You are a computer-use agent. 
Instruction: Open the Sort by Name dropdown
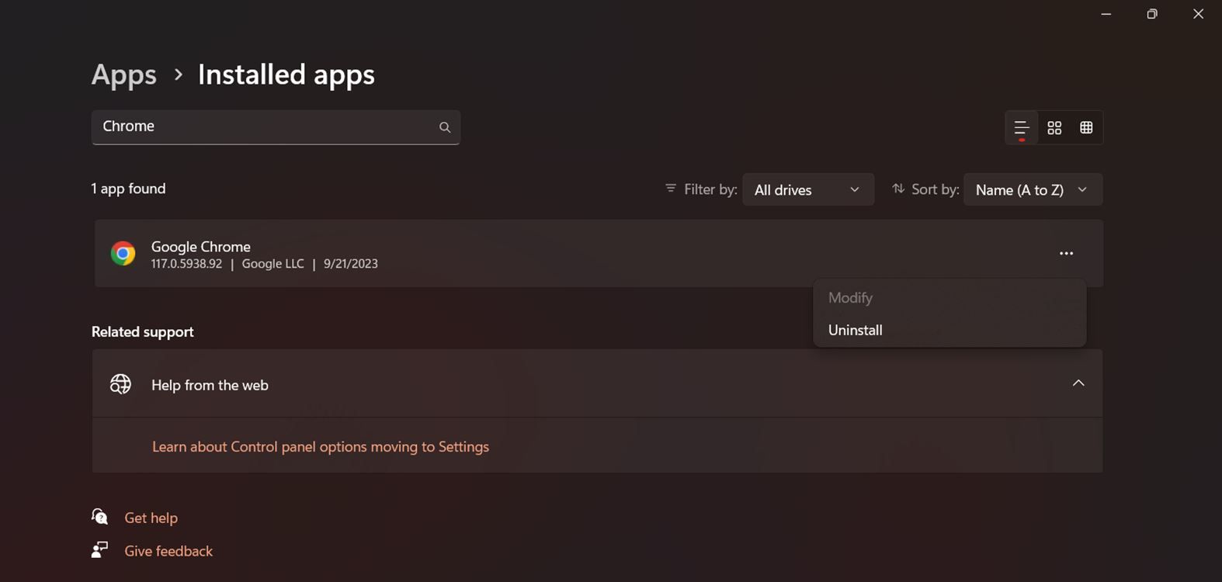pyautogui.click(x=1032, y=190)
